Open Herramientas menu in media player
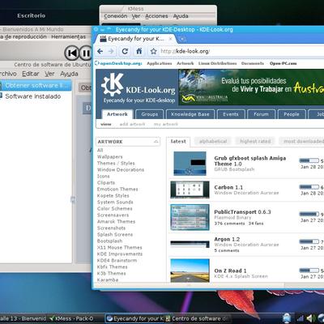 pos(69,36)
